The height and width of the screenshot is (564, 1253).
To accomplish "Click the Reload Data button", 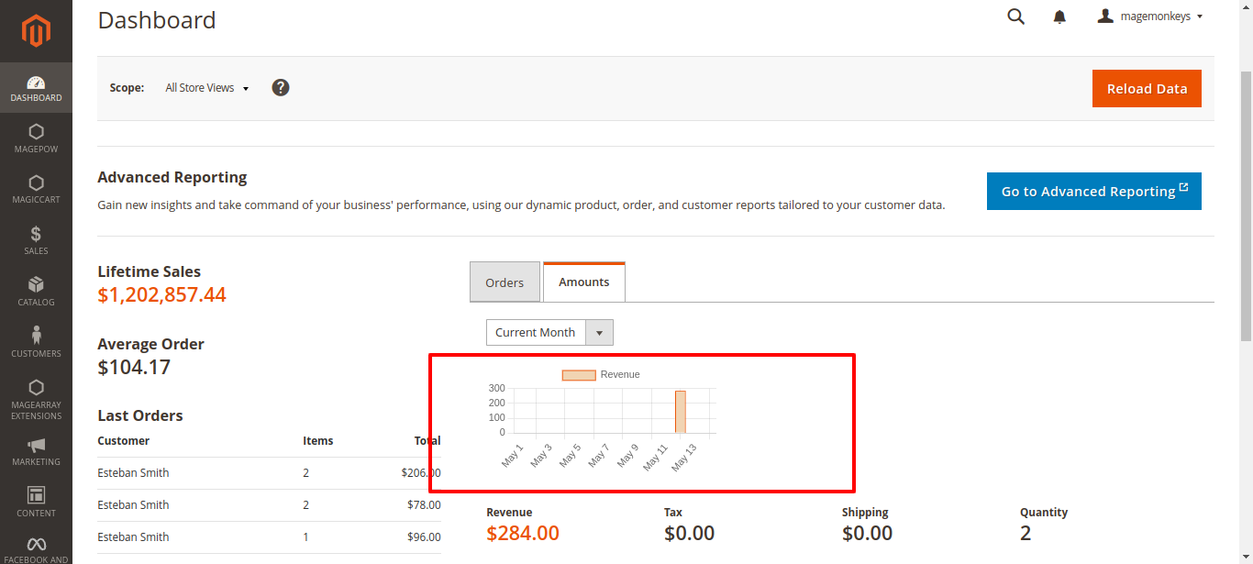I will click(1147, 89).
